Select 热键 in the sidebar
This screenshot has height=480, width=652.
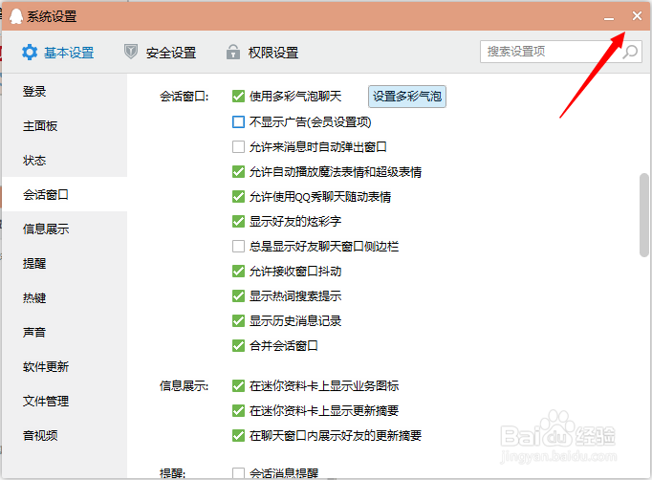coord(64,297)
